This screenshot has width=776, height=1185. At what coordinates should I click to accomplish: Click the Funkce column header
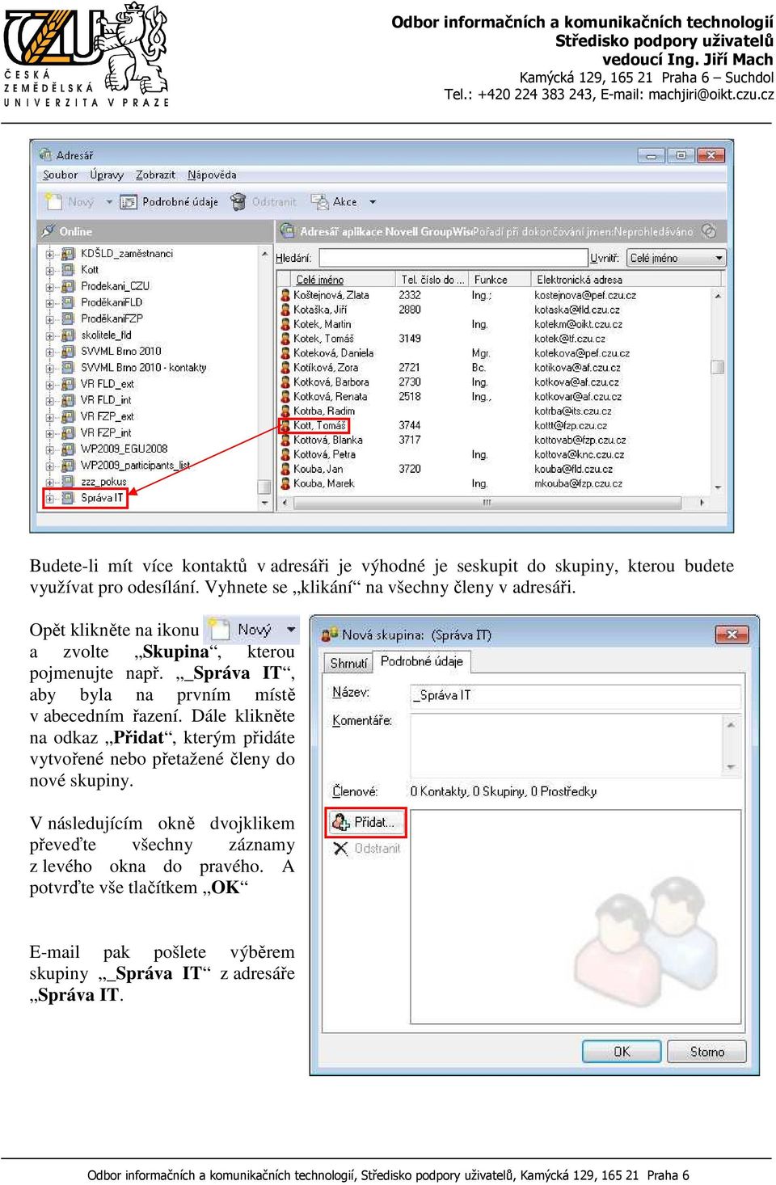(x=500, y=280)
